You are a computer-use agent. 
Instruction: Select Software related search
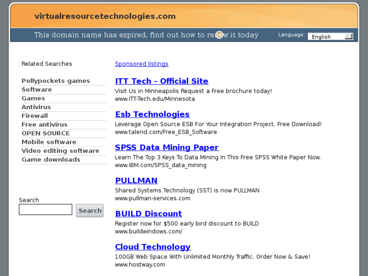click(36, 90)
